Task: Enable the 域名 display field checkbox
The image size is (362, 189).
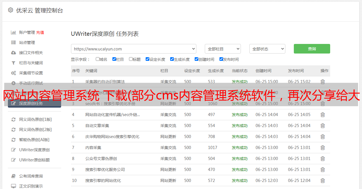Action: pos(97,59)
